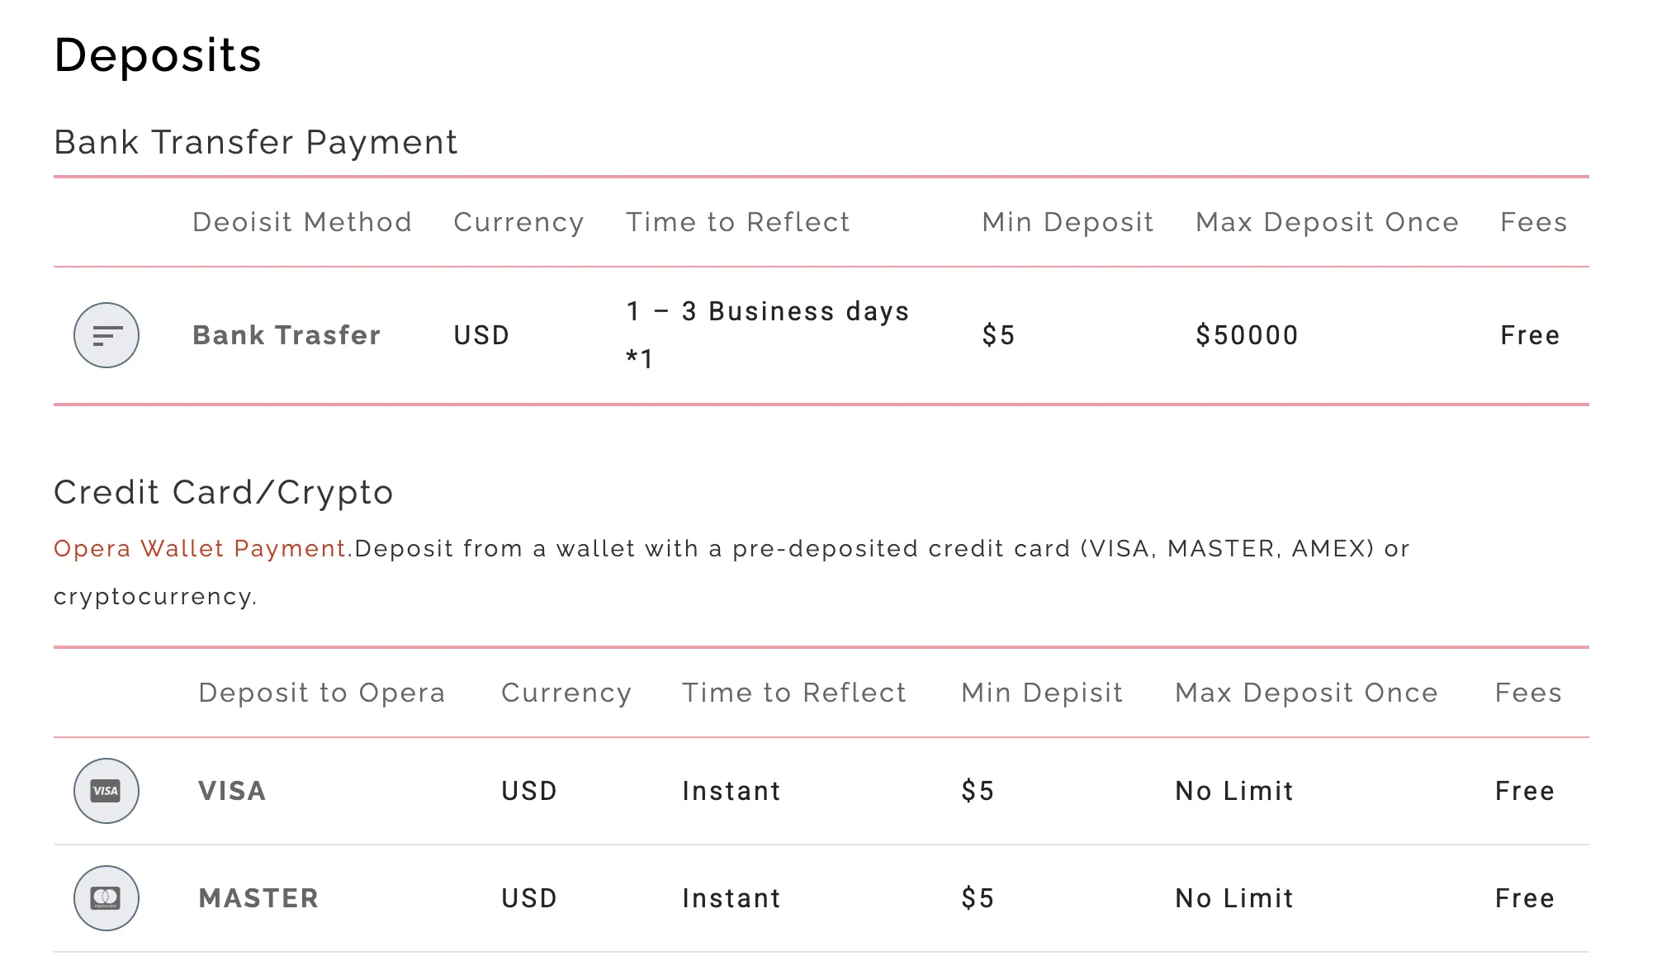
Task: Click the Max Deposit Once header in card table
Action: [1306, 693]
